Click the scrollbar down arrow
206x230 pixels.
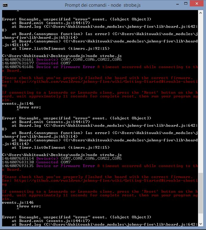click(200, 224)
